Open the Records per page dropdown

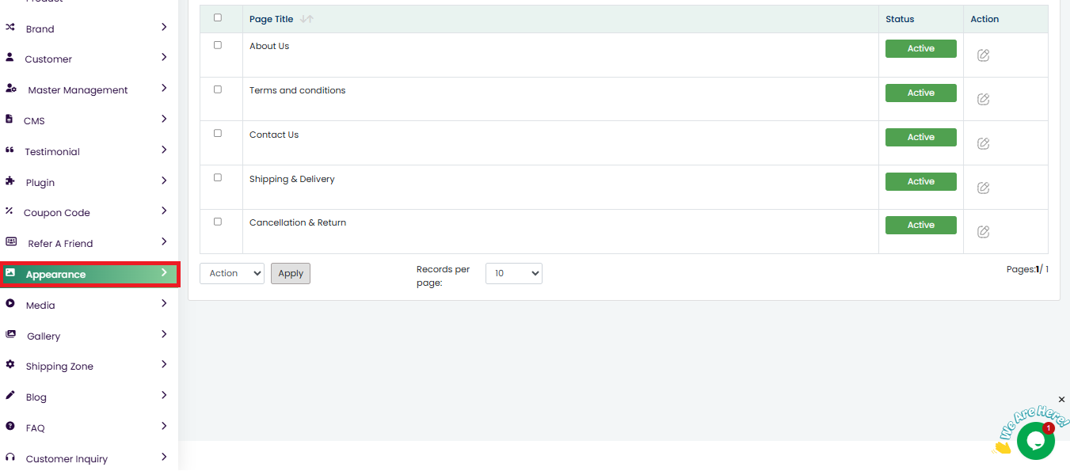pyautogui.click(x=513, y=273)
